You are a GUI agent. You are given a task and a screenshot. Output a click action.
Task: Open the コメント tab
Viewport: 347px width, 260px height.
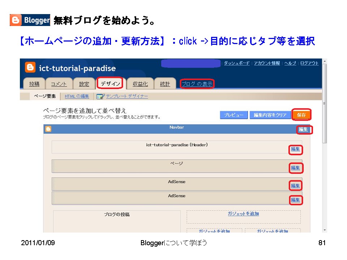[x=59, y=84]
